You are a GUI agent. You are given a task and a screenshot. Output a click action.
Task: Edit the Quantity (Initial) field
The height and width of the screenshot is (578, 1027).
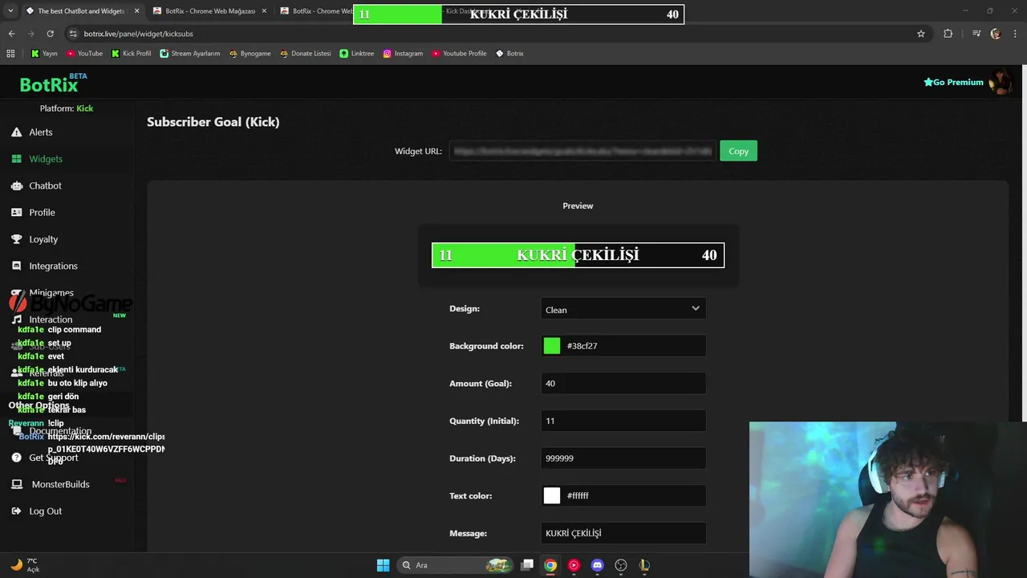click(623, 421)
